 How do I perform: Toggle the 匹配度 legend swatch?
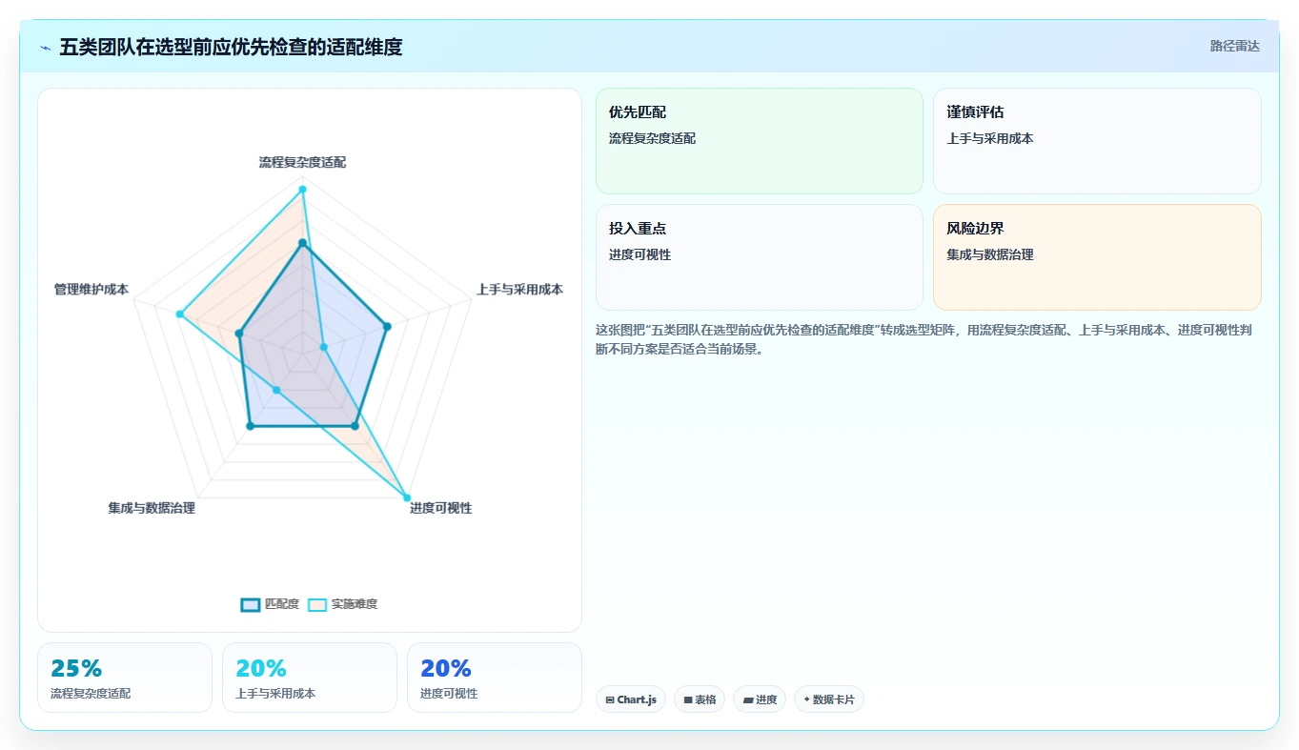pos(251,604)
